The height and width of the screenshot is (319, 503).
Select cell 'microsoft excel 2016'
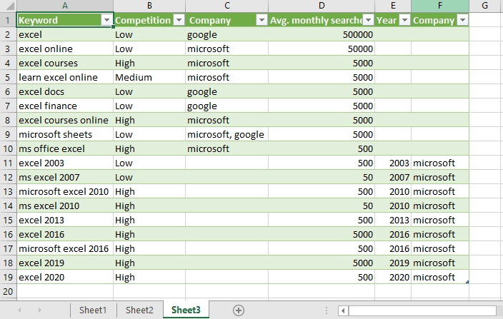pos(65,248)
